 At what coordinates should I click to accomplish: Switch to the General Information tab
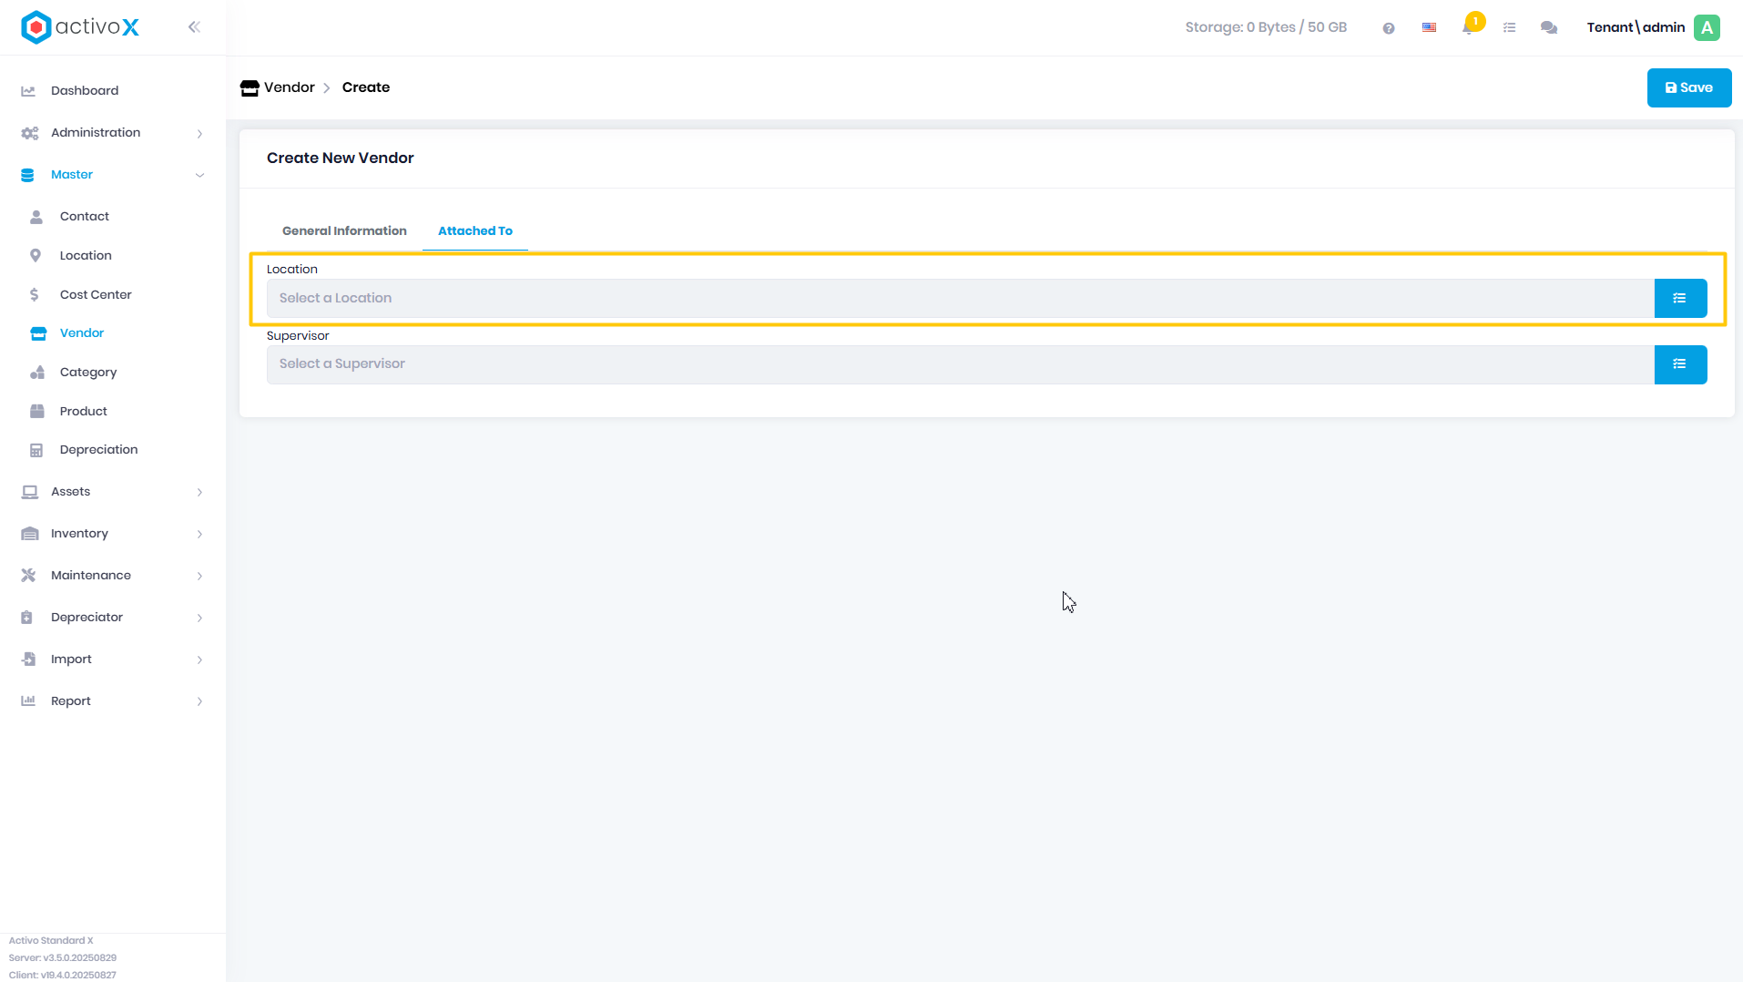tap(344, 231)
